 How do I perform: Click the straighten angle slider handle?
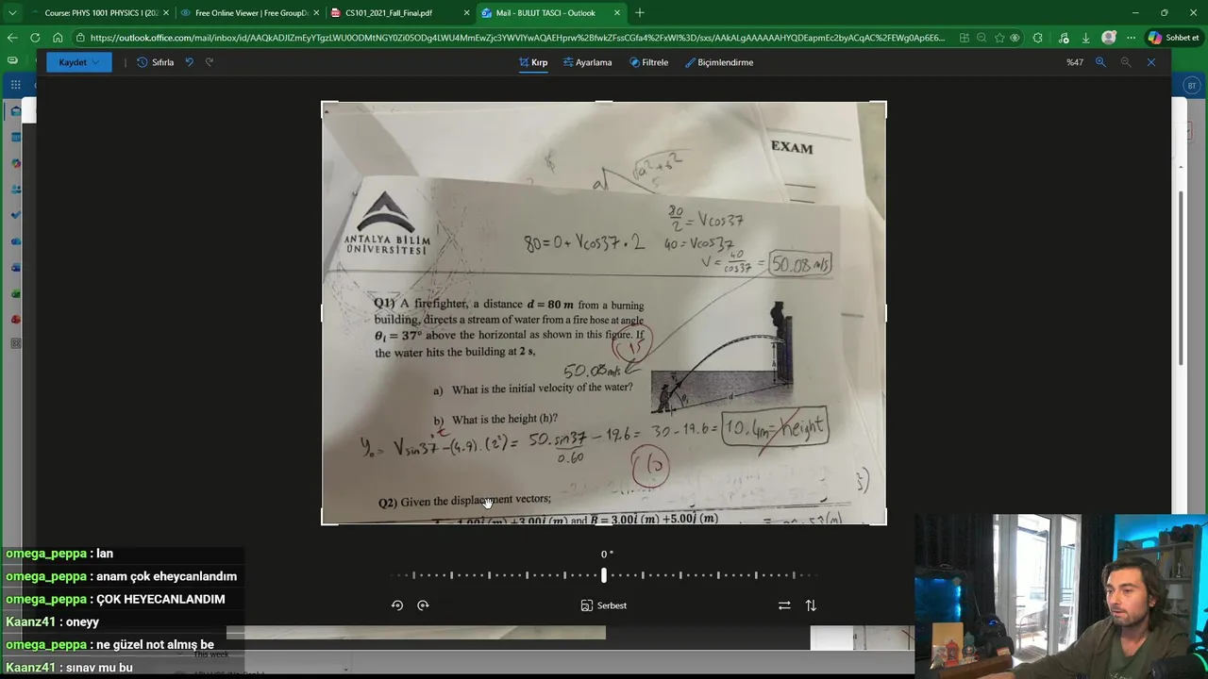[x=604, y=575]
